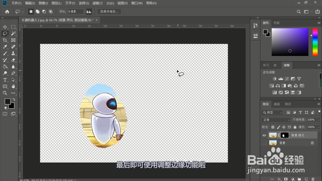
Task: Enable Intersect with Selection mode
Action: 51,12
